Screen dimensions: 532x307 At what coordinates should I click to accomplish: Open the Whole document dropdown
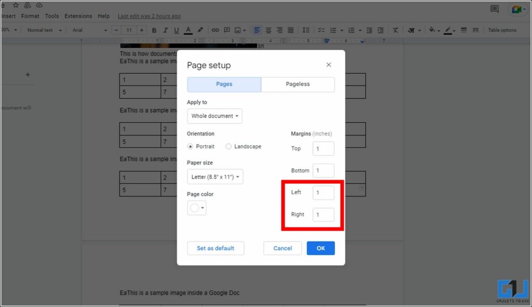pyautogui.click(x=215, y=116)
